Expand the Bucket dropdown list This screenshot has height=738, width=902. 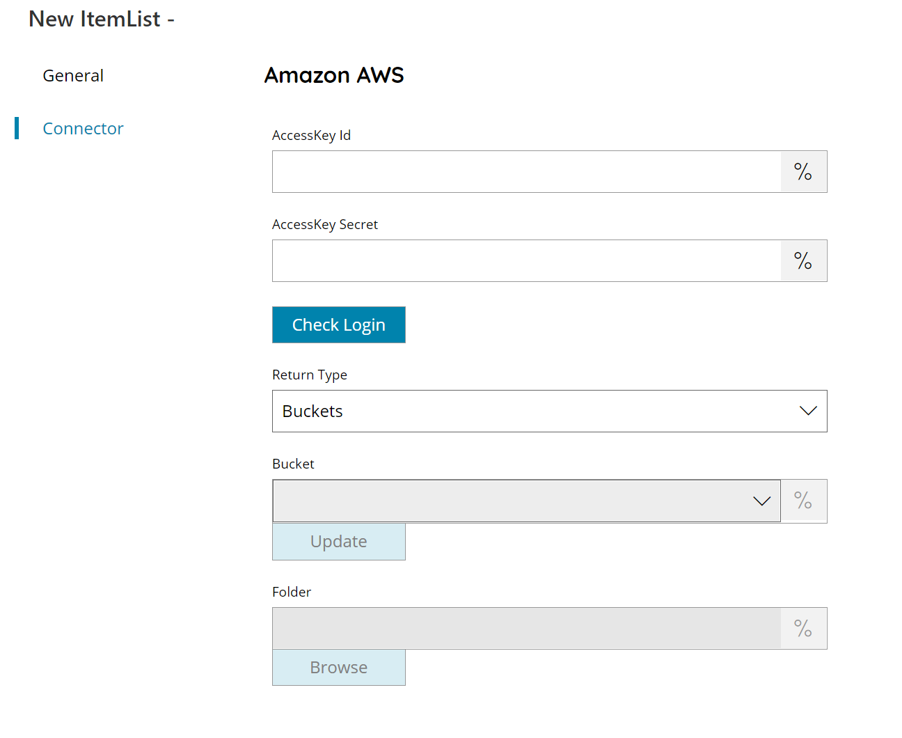[527, 501]
